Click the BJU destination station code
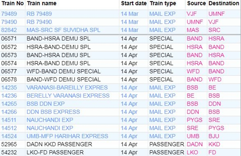The image size is (241, 156). point(214,136)
